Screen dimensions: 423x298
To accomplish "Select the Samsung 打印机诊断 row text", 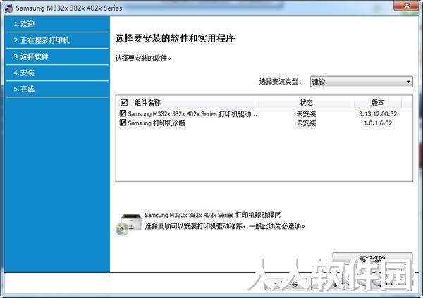I will [157, 123].
